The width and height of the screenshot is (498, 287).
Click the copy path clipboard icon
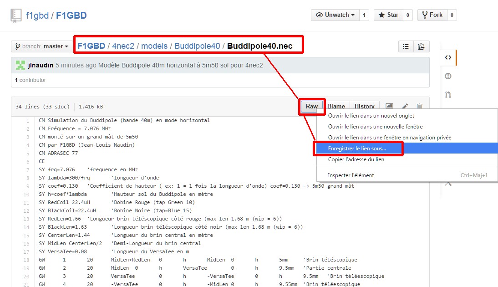click(x=421, y=46)
